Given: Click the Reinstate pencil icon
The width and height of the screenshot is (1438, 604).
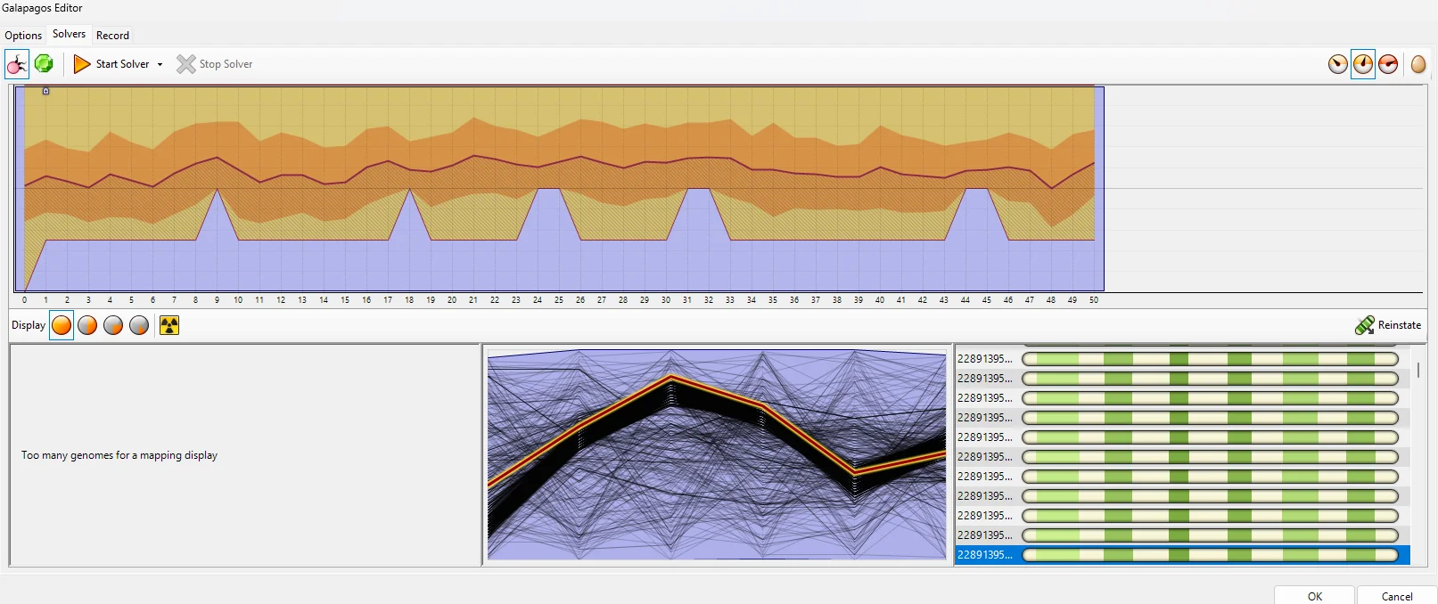Looking at the screenshot, I should pos(1364,325).
